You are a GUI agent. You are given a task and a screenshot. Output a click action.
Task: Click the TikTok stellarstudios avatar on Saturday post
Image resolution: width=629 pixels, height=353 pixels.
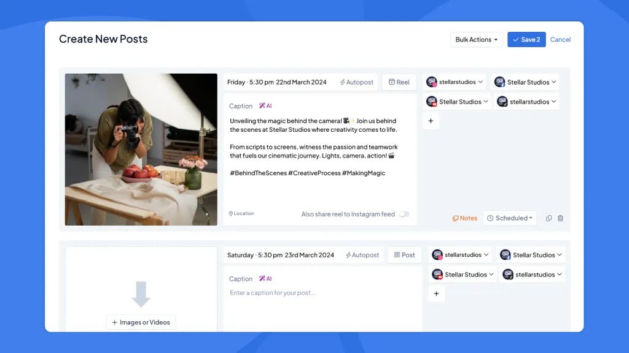coord(508,275)
